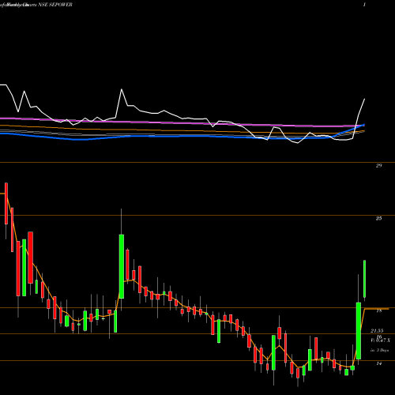Click the last green candle on the right

pos(365,279)
